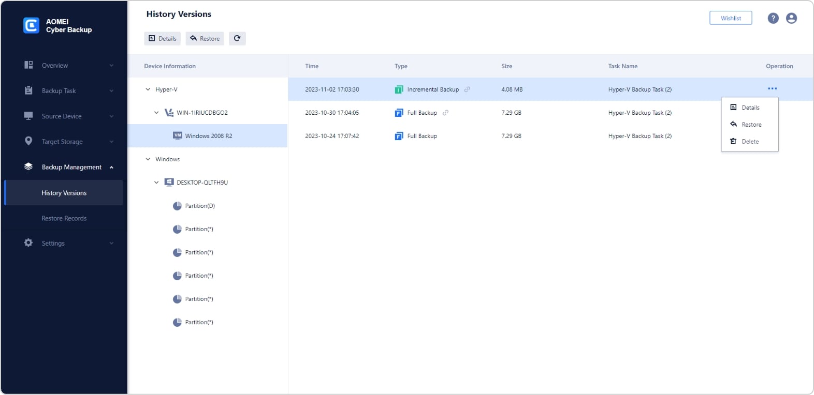Open Restore Records in the sidebar
This screenshot has width=814, height=395.
click(64, 218)
